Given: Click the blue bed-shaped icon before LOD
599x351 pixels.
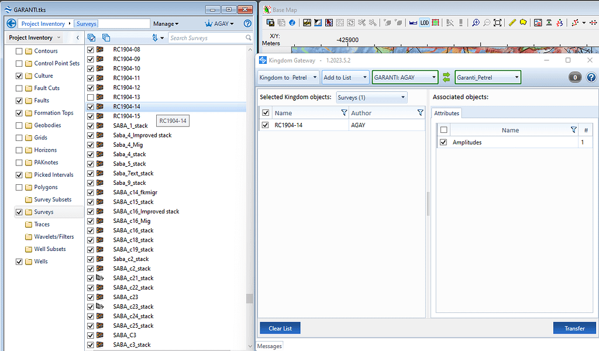Looking at the screenshot, I should [x=413, y=23].
